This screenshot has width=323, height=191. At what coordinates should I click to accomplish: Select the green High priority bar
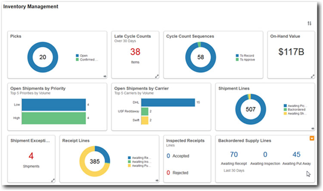coord(53,118)
